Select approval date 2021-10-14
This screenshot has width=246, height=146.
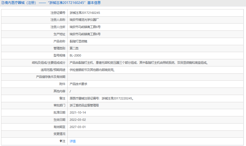click(x=78, y=112)
